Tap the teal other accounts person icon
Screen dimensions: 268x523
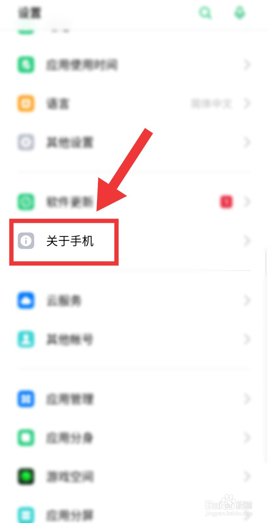tap(26, 339)
